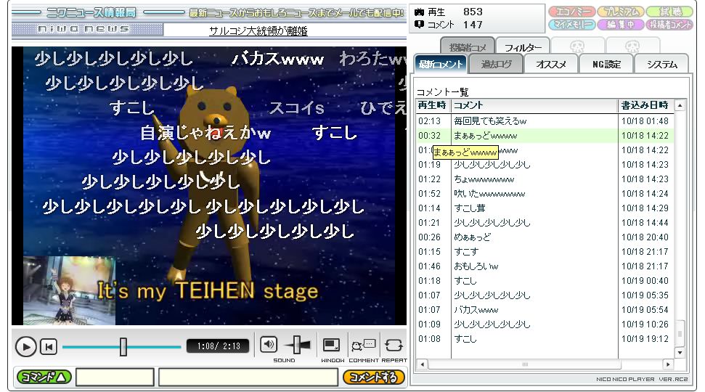Sort by the コメント column header
705x392 pixels.
coord(534,105)
